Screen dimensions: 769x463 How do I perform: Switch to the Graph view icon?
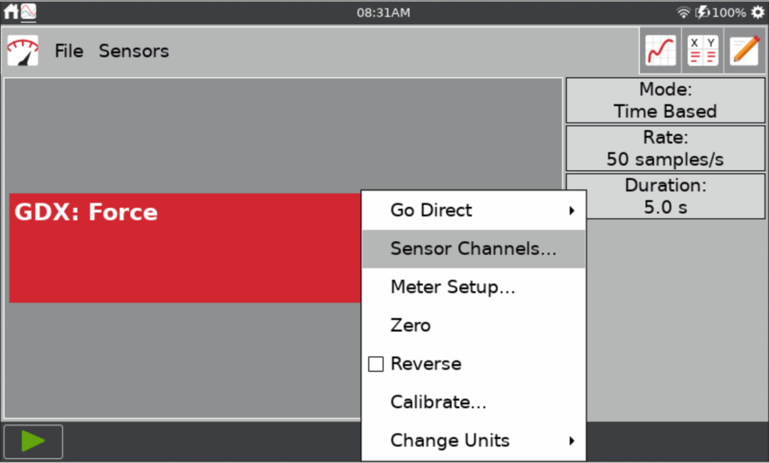click(x=660, y=50)
